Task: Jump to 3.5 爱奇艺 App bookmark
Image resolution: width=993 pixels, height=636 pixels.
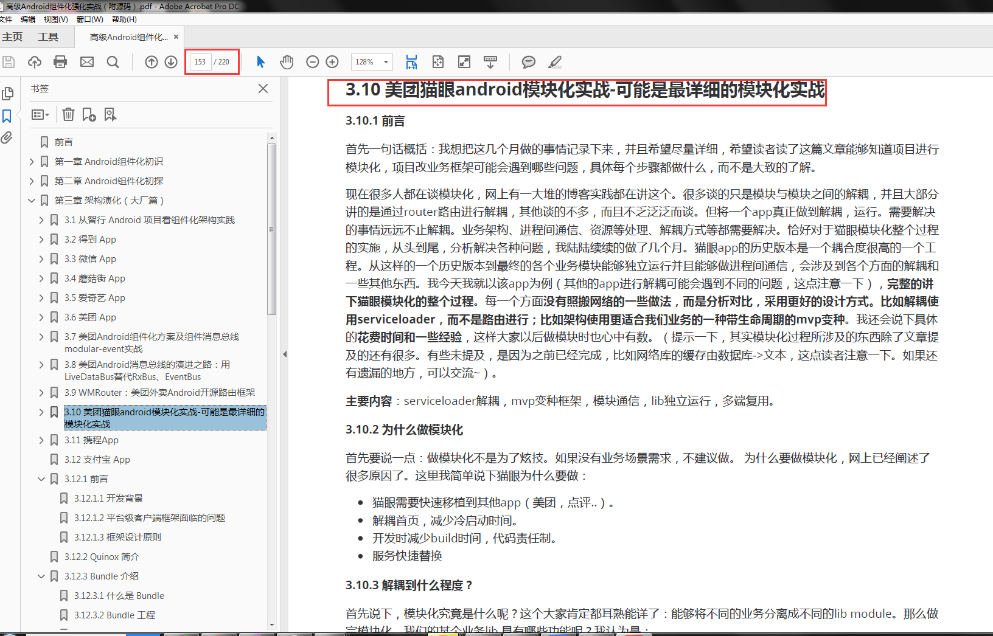Action: (95, 298)
